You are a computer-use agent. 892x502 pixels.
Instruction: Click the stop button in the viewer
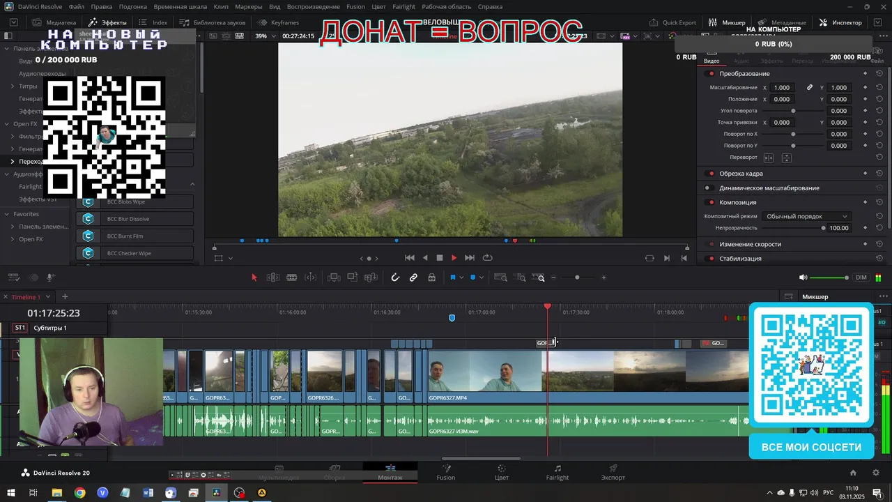coord(439,258)
